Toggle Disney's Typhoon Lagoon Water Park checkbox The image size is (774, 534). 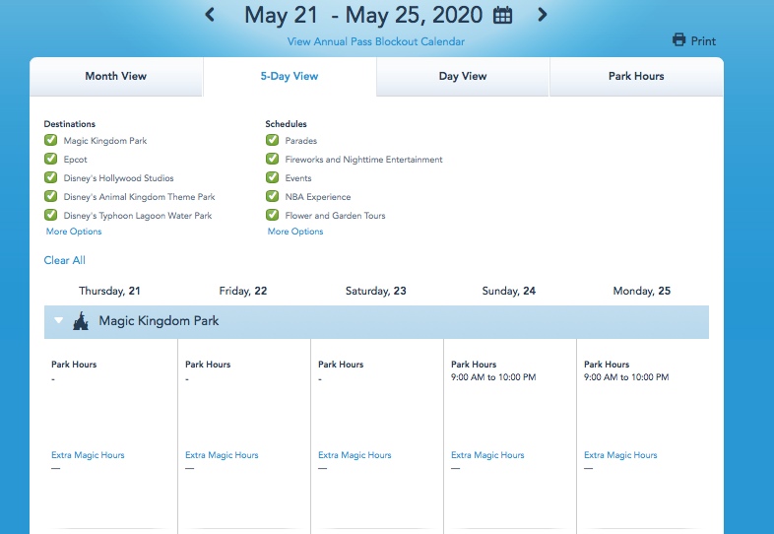[x=51, y=216]
